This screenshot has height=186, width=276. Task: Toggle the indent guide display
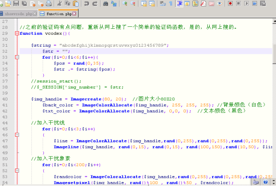[179, 3]
